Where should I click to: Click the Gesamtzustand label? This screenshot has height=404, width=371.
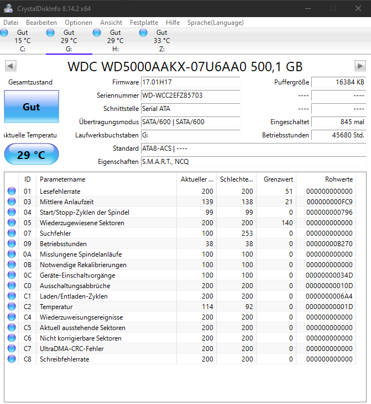click(x=30, y=82)
